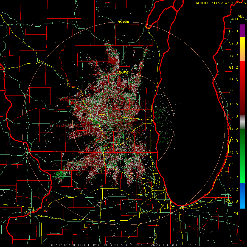247x247 pixels.
Task: Click the -78.7 value on velocity scale
Action: click(232, 177)
